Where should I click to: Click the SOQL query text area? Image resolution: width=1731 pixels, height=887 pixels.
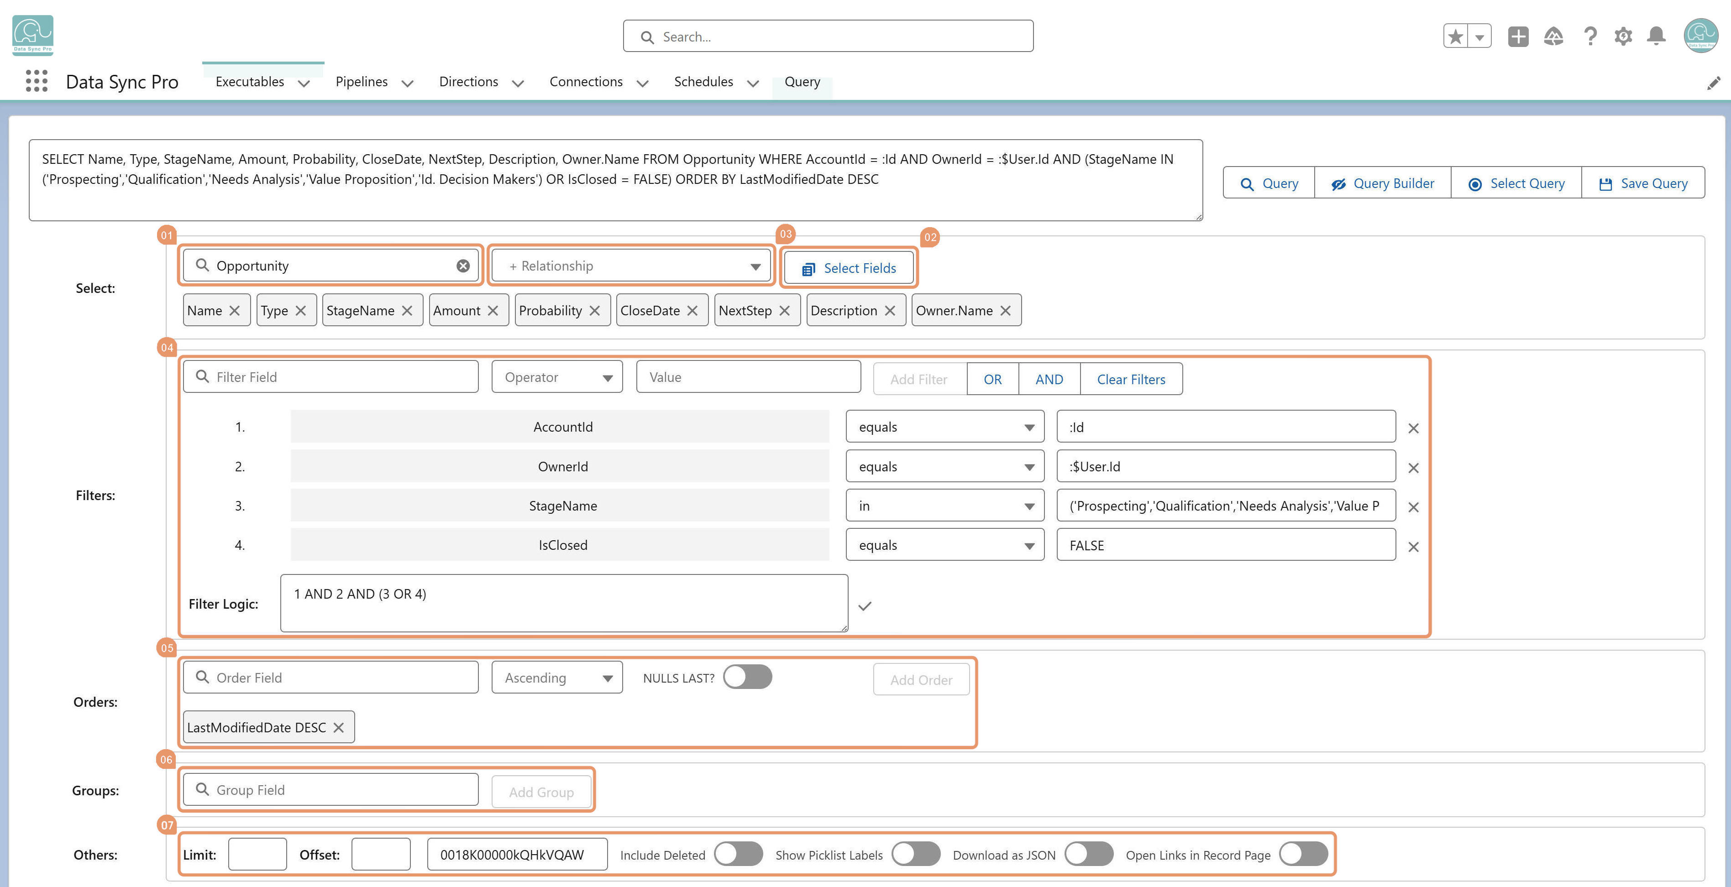click(615, 180)
